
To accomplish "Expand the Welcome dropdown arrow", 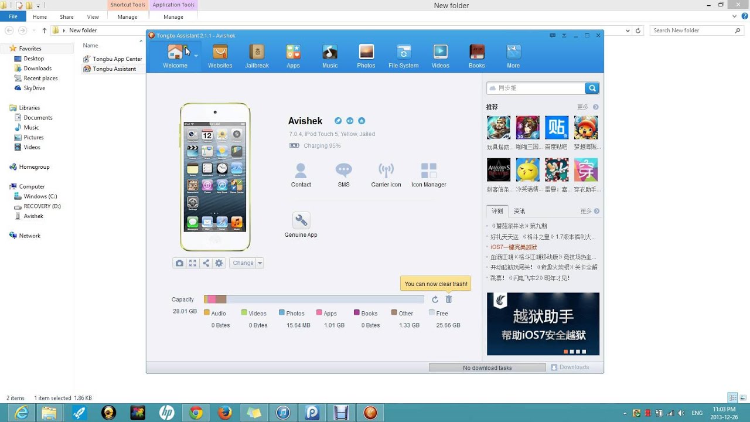I will (196, 56).
